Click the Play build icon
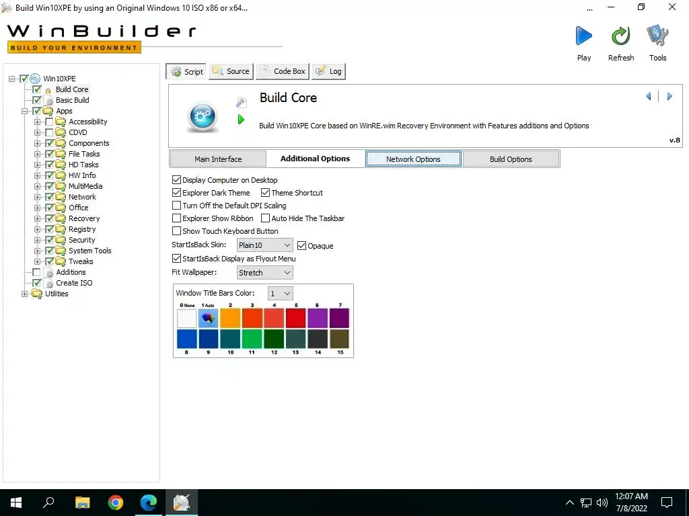 (x=583, y=36)
